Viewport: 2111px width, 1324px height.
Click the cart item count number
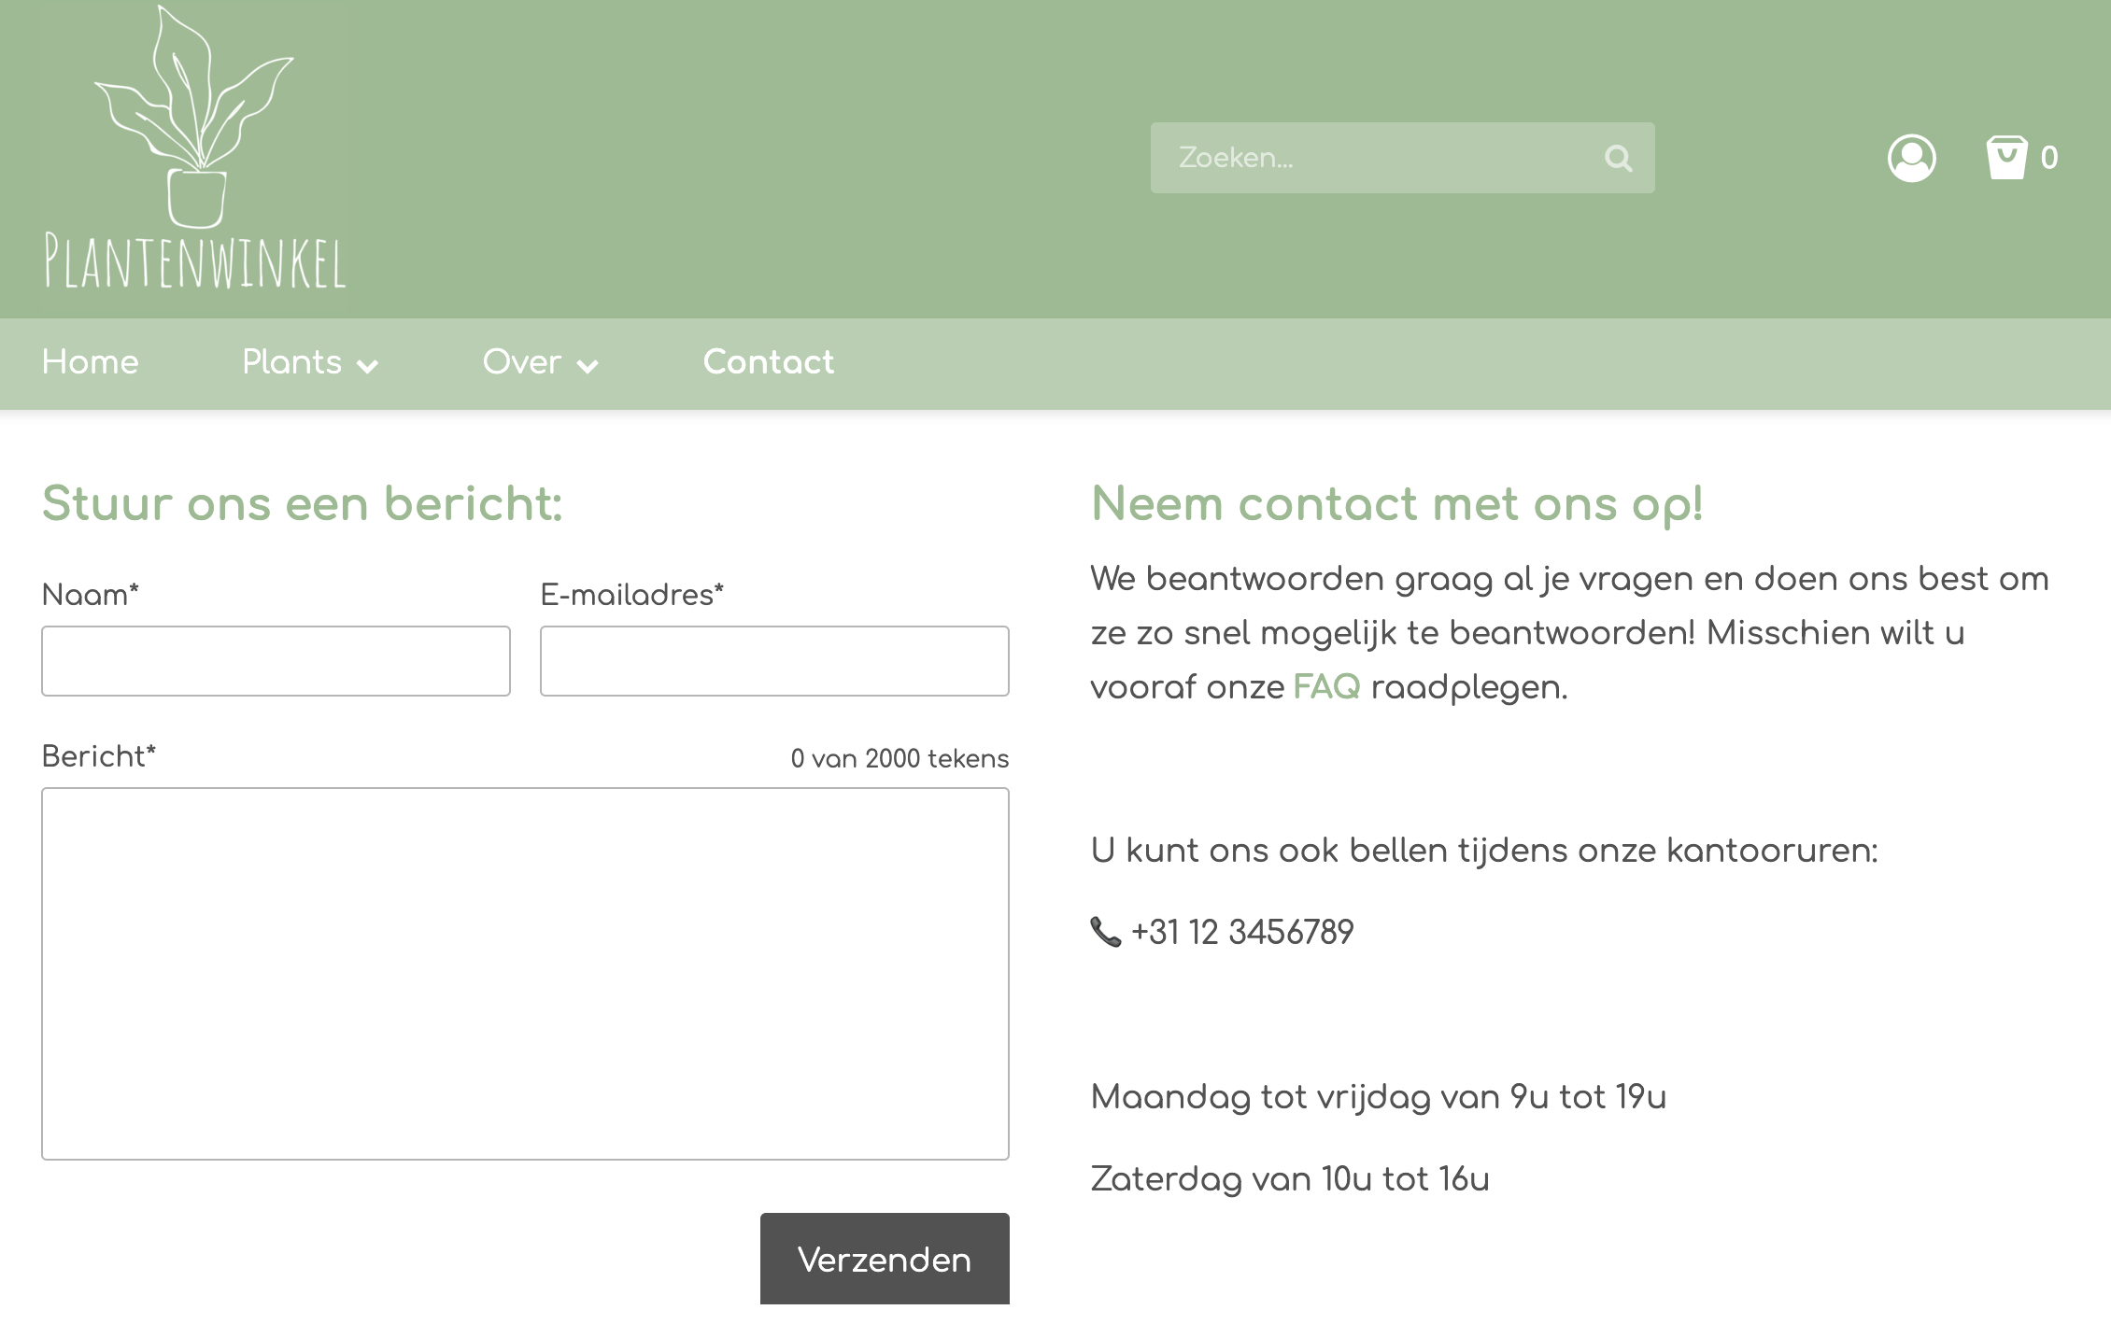tap(2049, 158)
